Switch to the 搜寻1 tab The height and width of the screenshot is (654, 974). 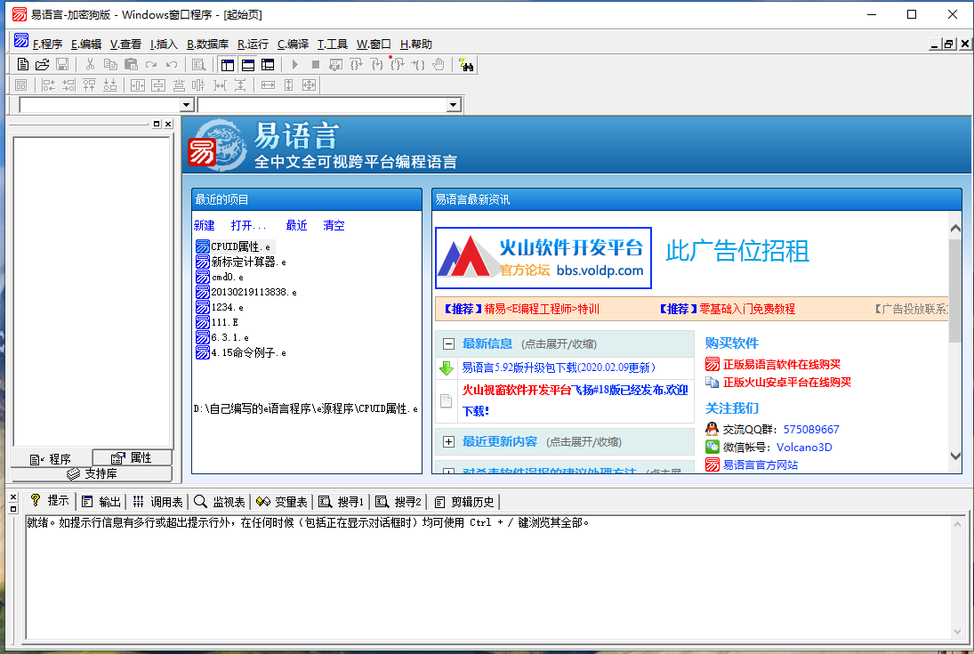pyautogui.click(x=341, y=502)
